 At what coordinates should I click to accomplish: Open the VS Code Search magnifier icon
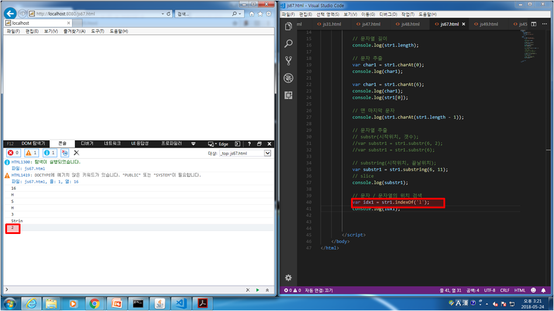288,43
